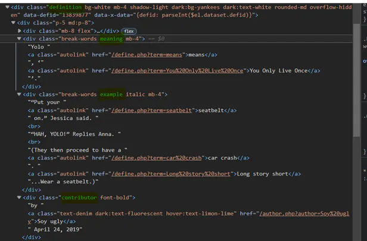The height and width of the screenshot is (241, 367).
Task: Click the highlighted 'contributor' class name
Action: 79,198
